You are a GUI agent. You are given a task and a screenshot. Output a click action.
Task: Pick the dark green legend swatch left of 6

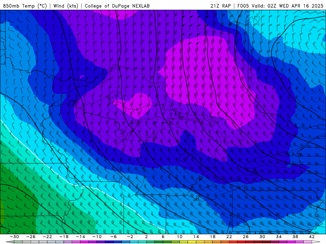tap(159, 242)
